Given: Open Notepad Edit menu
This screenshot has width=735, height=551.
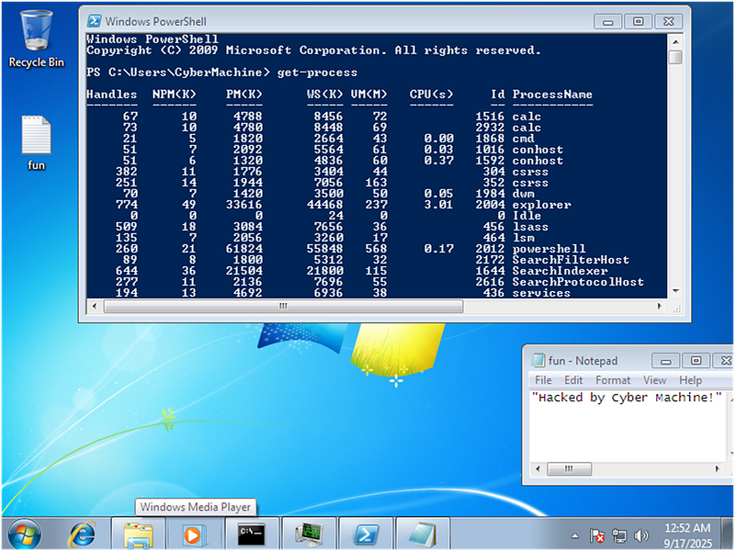Looking at the screenshot, I should click(x=573, y=380).
